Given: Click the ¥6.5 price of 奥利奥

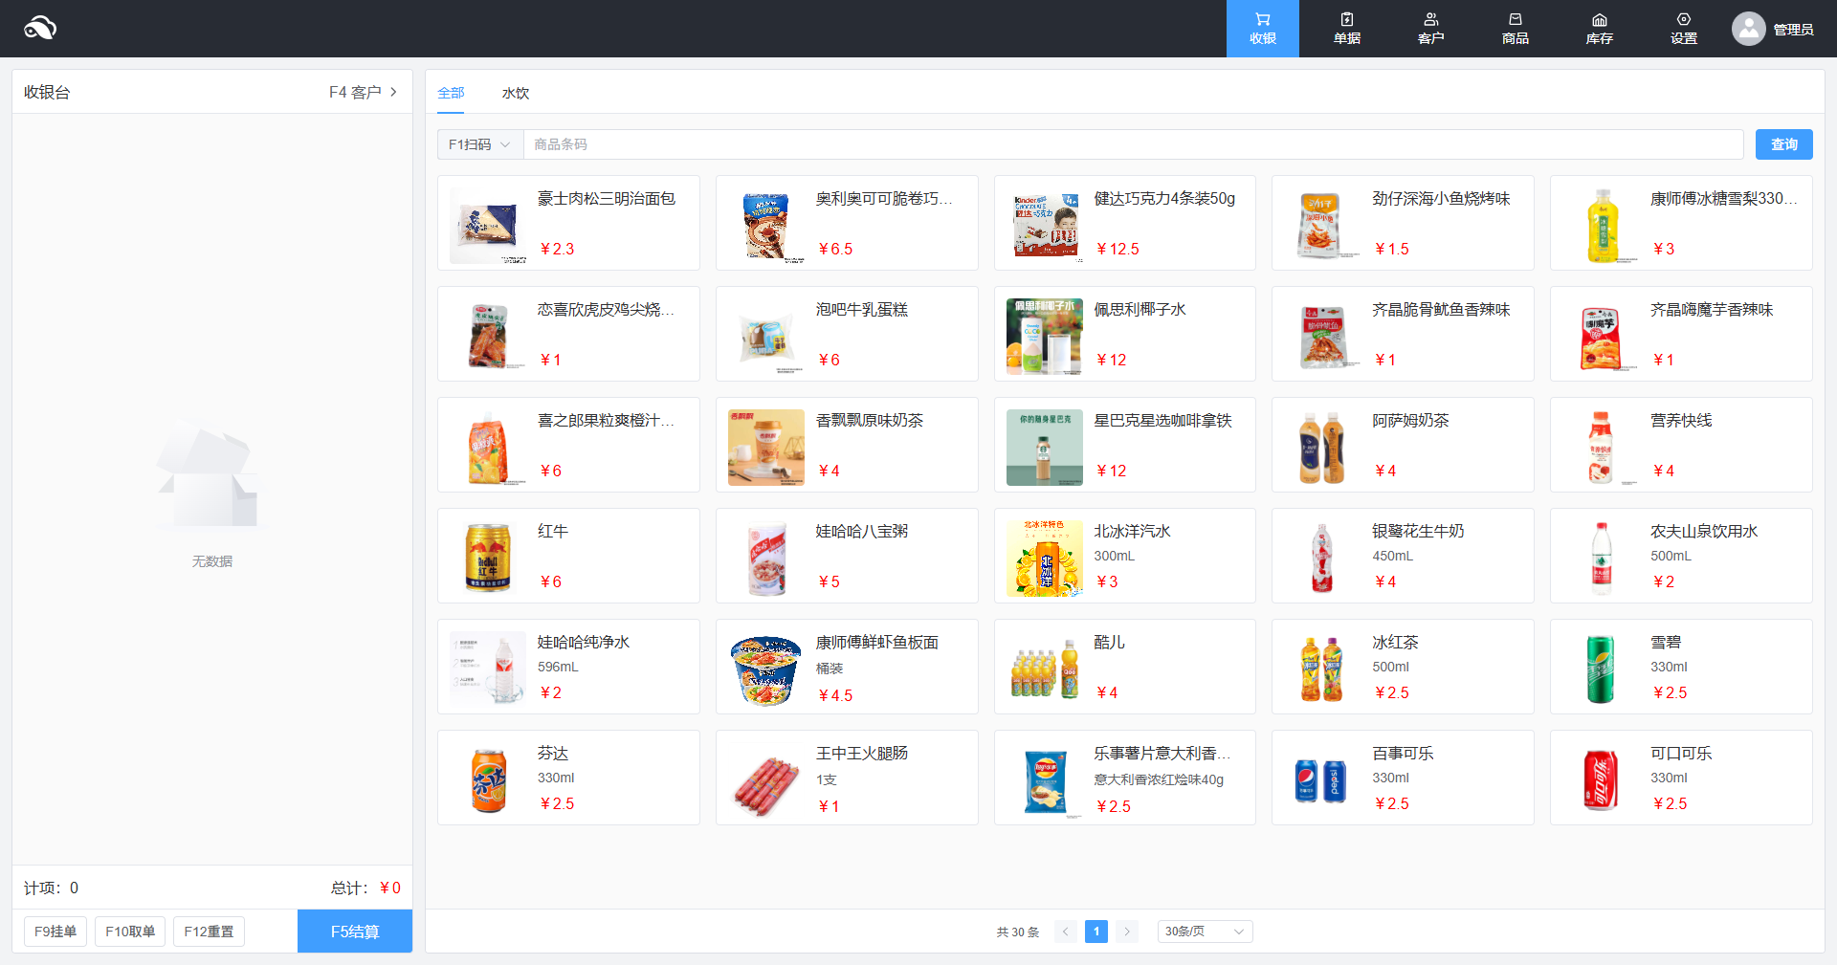Looking at the screenshot, I should point(834,249).
